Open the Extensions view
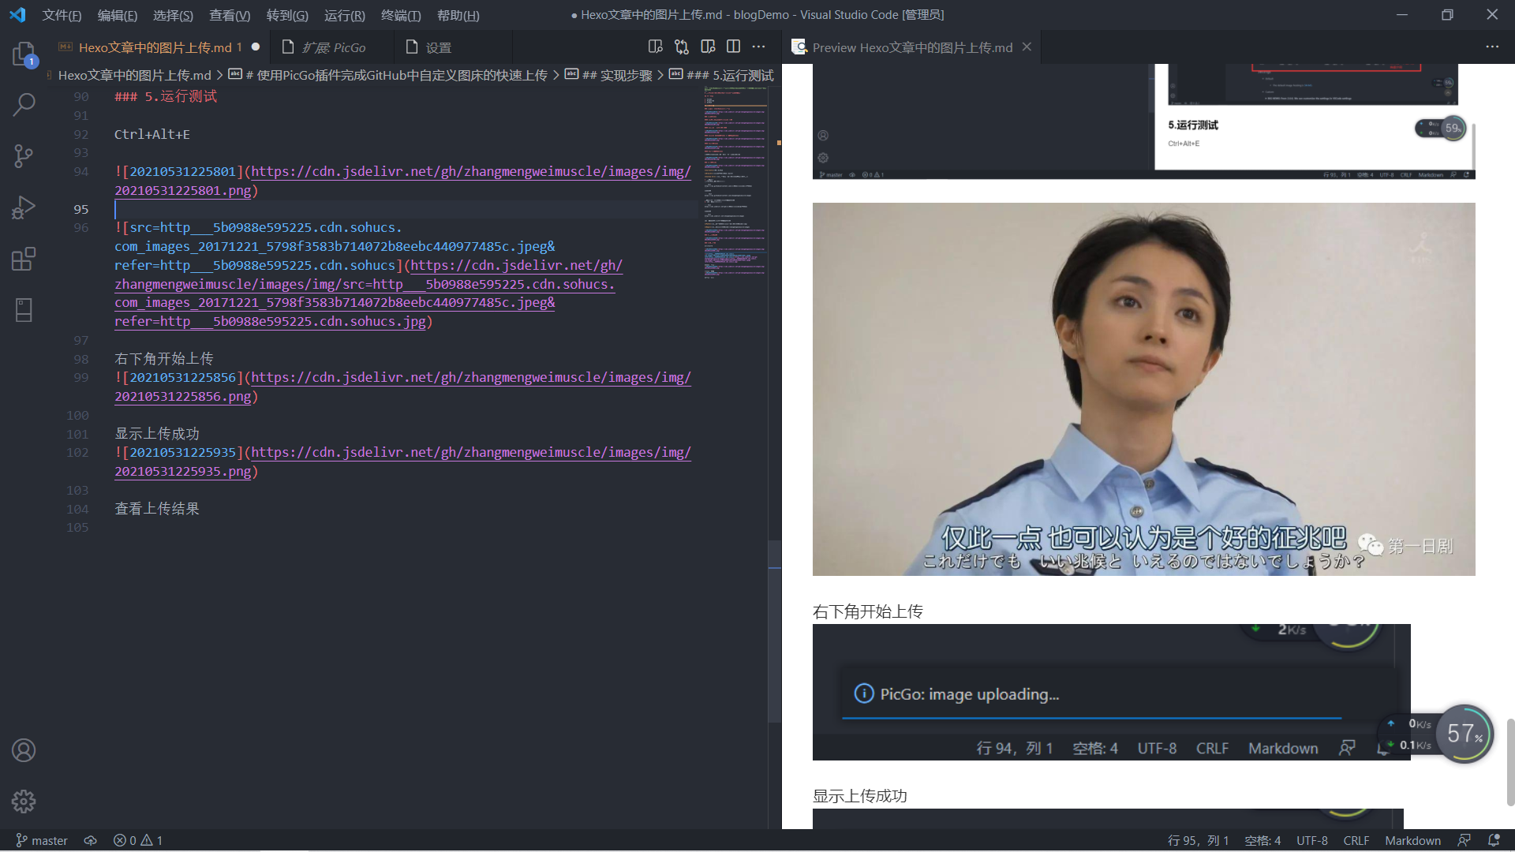This screenshot has width=1515, height=852. (24, 259)
